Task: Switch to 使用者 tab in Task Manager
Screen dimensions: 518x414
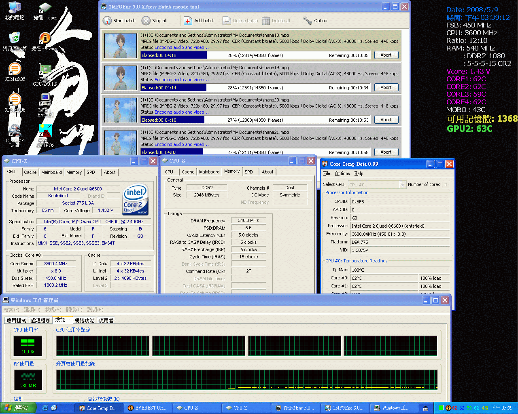Action: coord(106,320)
